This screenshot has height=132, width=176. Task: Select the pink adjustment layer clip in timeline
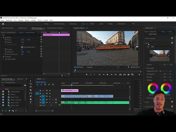(70, 91)
